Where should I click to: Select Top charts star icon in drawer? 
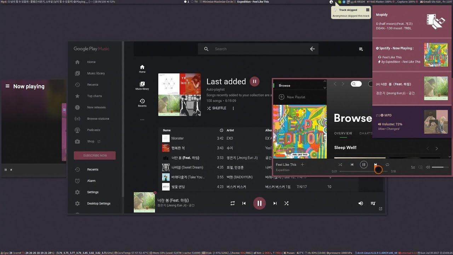tap(78, 96)
